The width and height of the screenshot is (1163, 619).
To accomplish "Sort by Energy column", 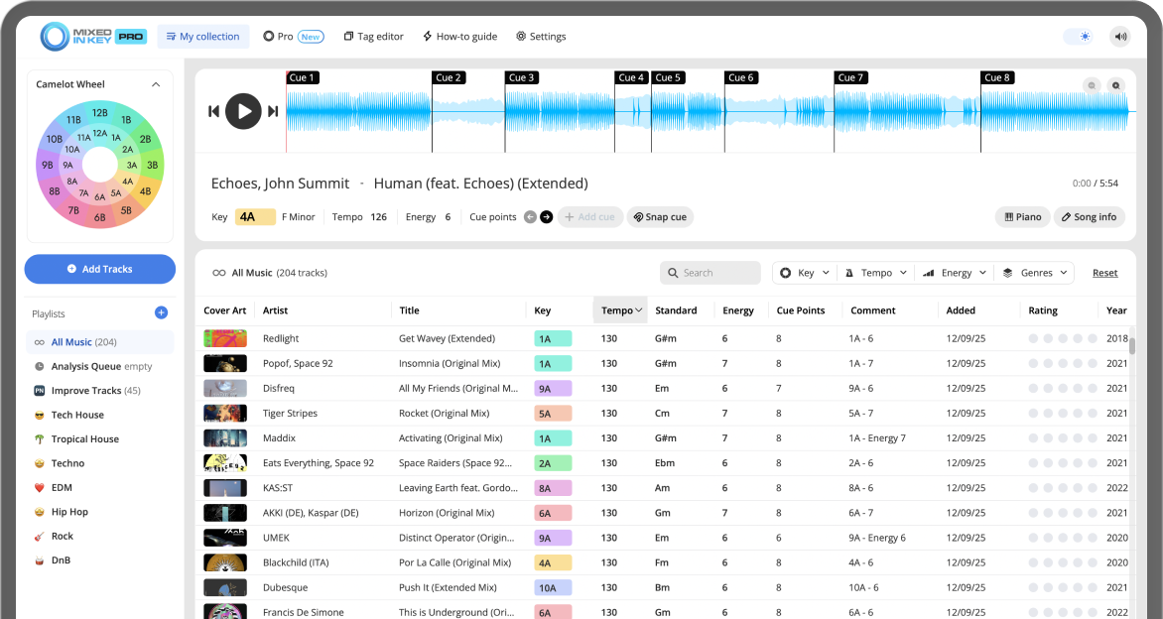I will tap(738, 310).
